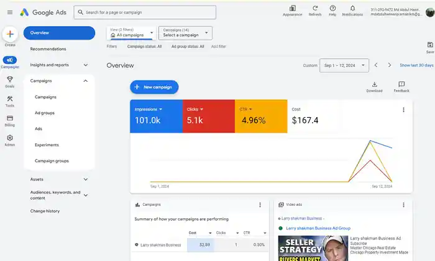Open scorecard three-dot options menu
The height and width of the screenshot is (261, 435).
click(x=403, y=110)
